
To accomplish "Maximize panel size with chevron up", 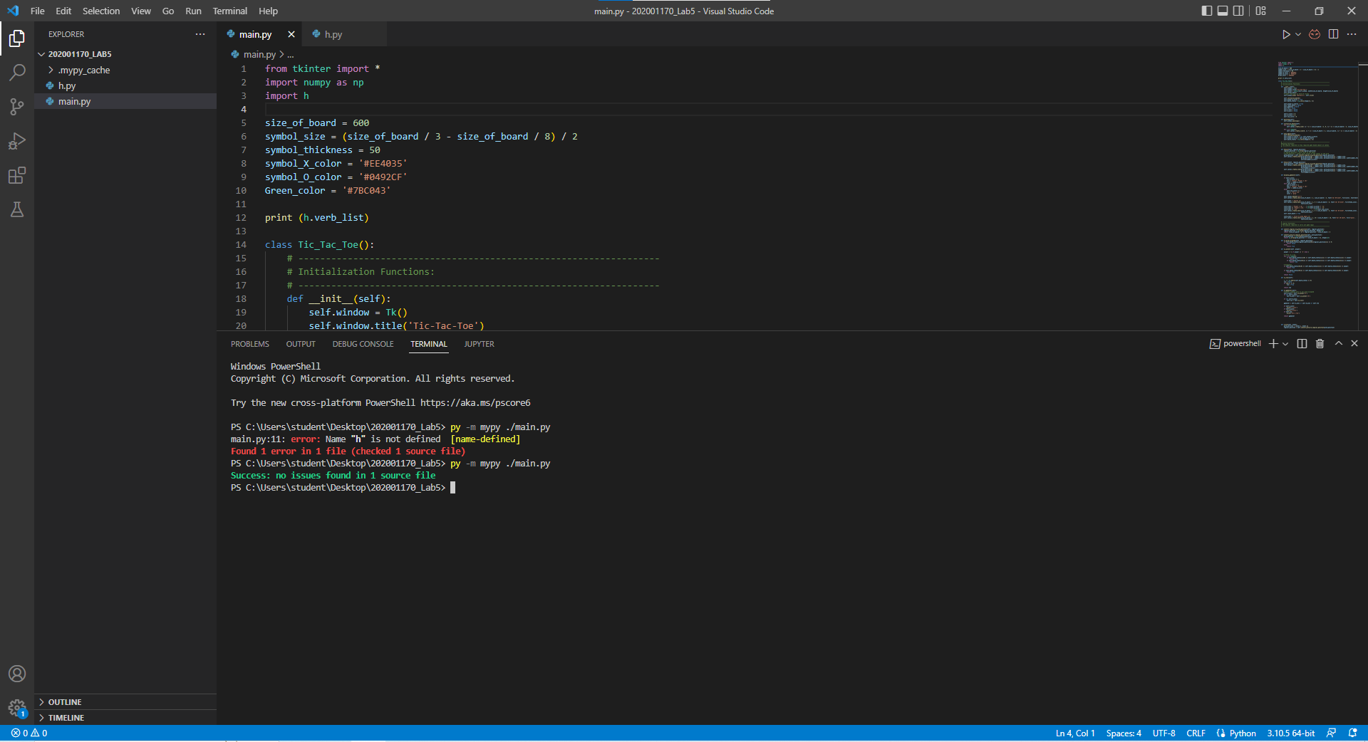I will pyautogui.click(x=1338, y=343).
